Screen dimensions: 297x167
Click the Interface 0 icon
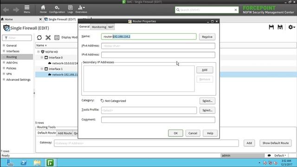46,58
